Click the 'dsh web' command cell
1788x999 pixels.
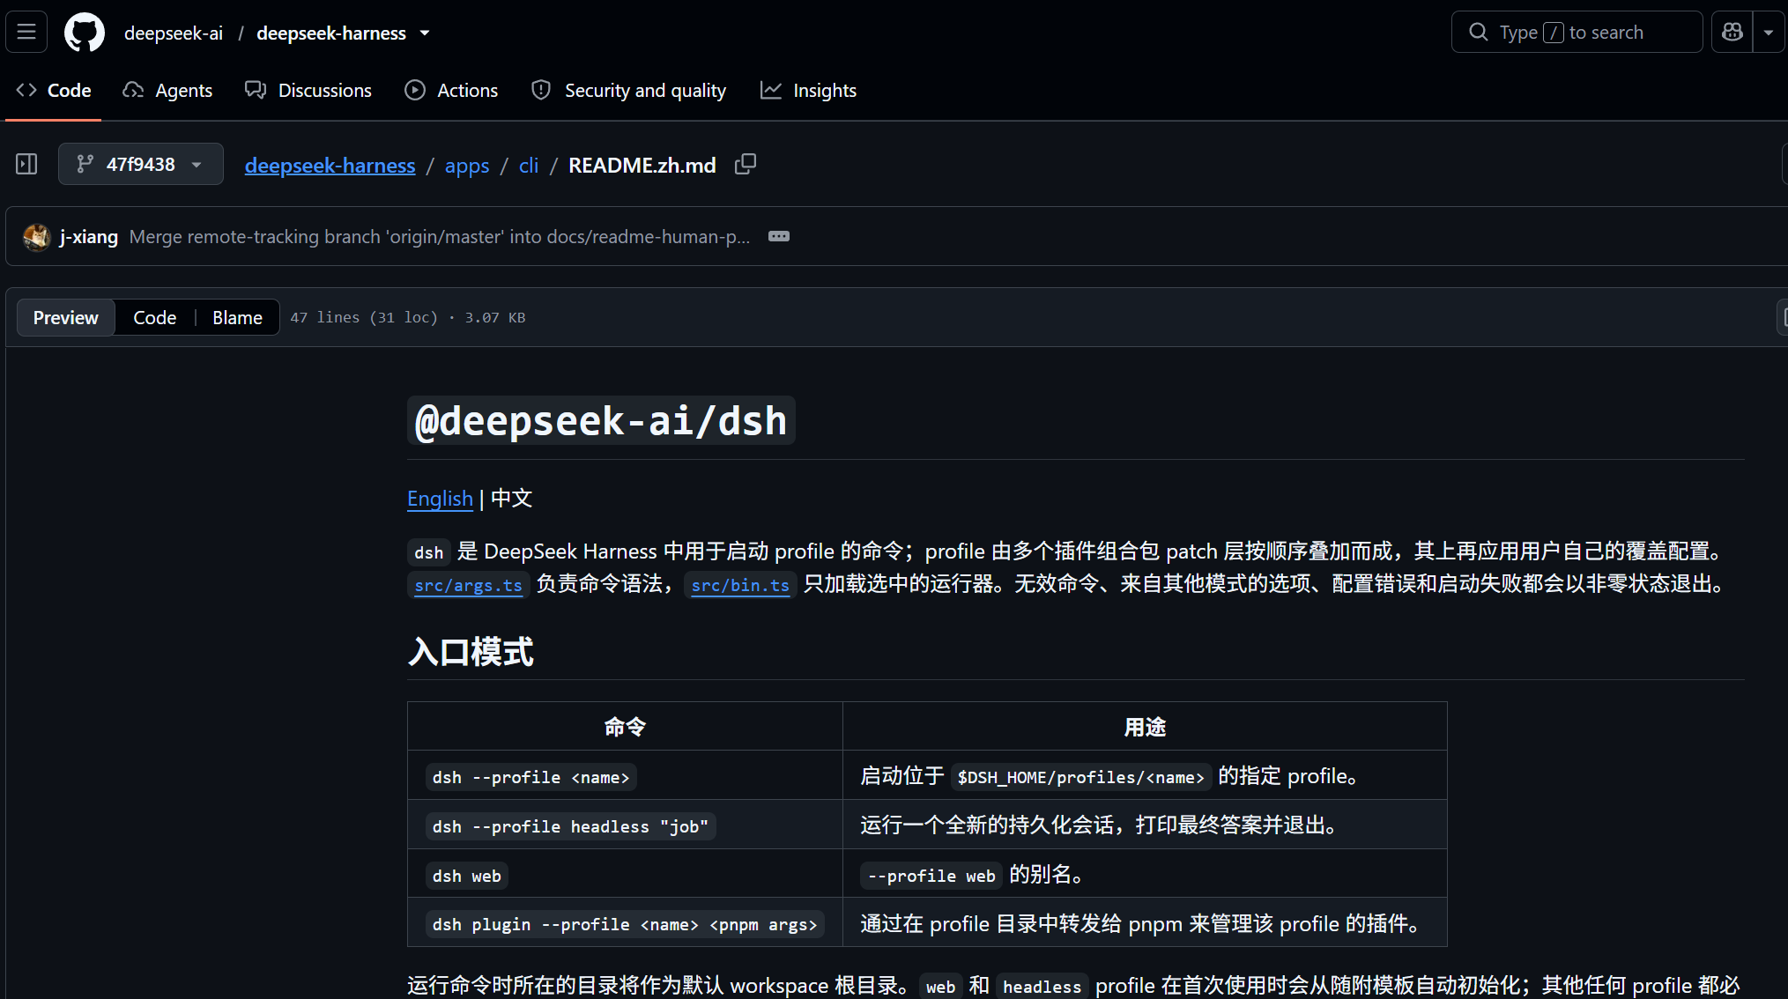click(x=625, y=874)
